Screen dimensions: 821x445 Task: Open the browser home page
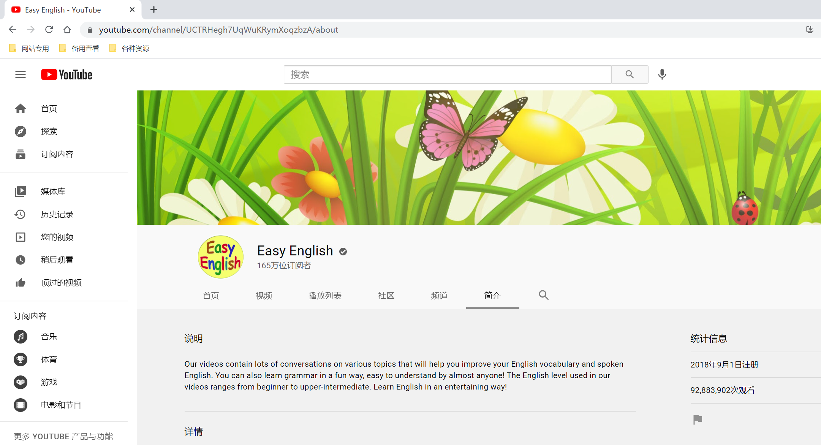click(67, 30)
